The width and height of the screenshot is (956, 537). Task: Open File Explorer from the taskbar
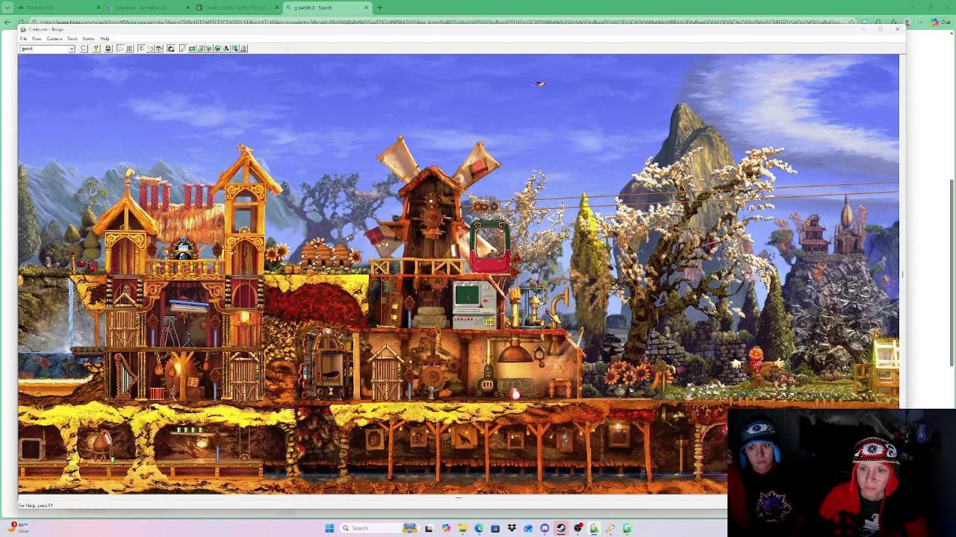pyautogui.click(x=462, y=528)
